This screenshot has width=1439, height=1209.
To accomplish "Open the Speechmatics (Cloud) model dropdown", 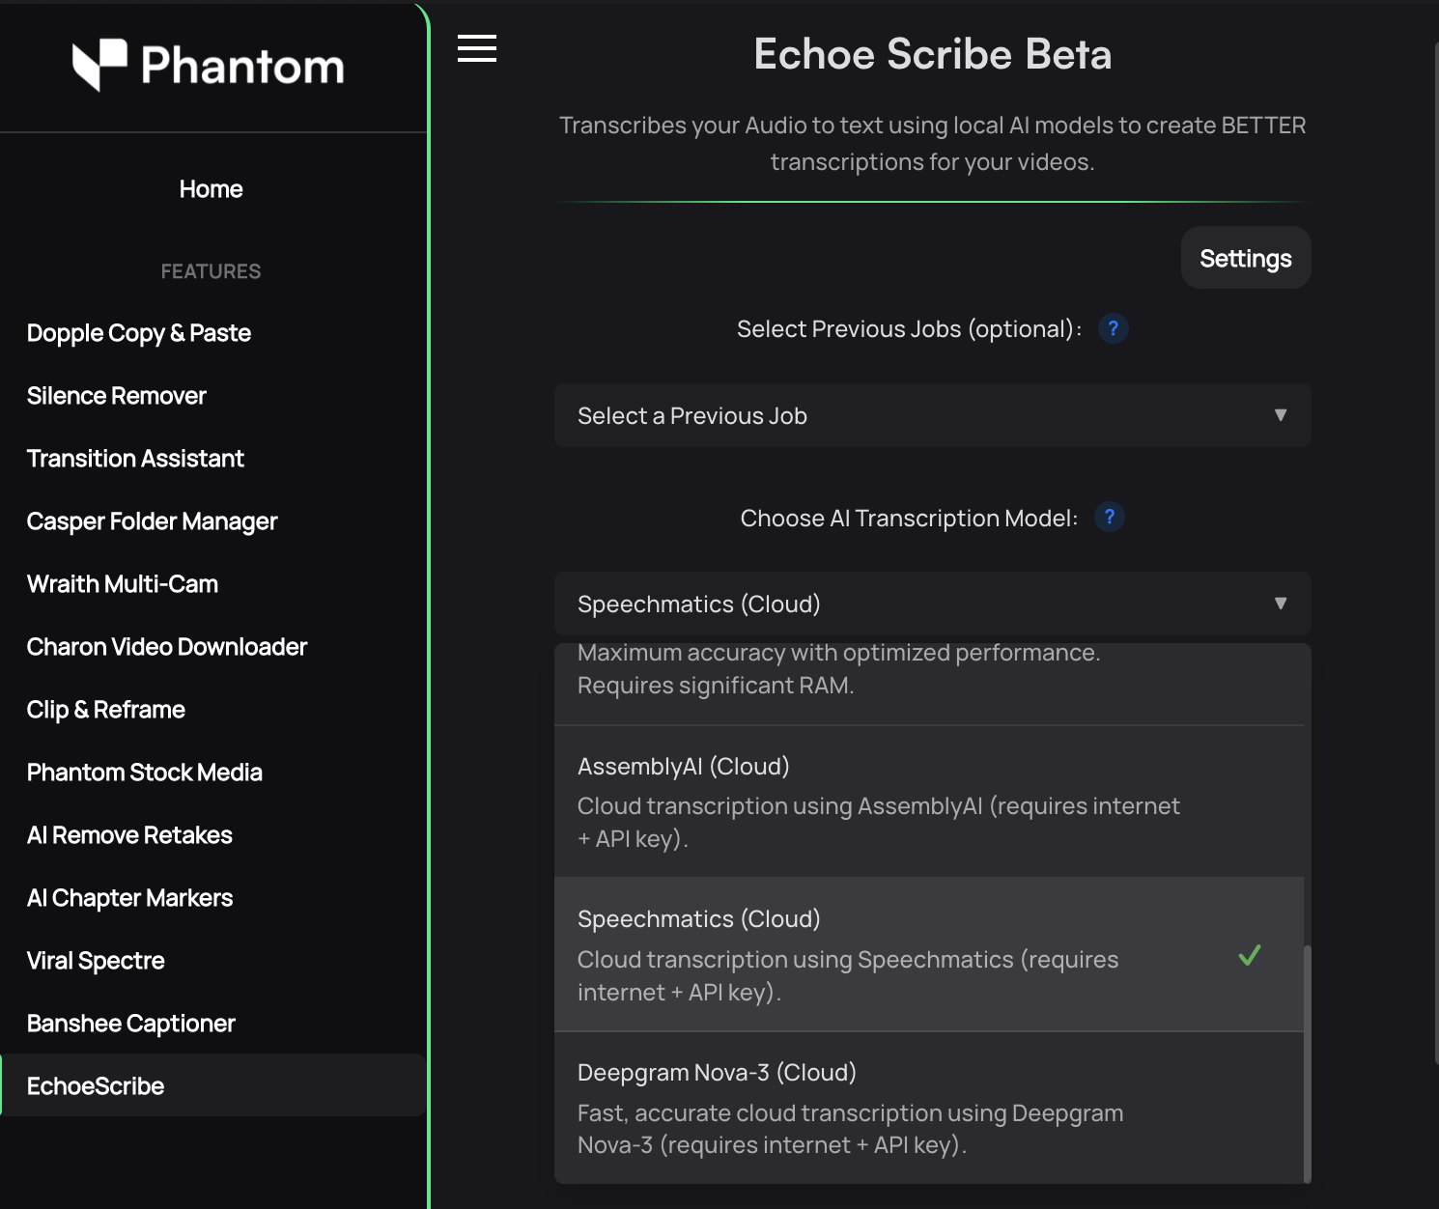I will coord(932,604).
